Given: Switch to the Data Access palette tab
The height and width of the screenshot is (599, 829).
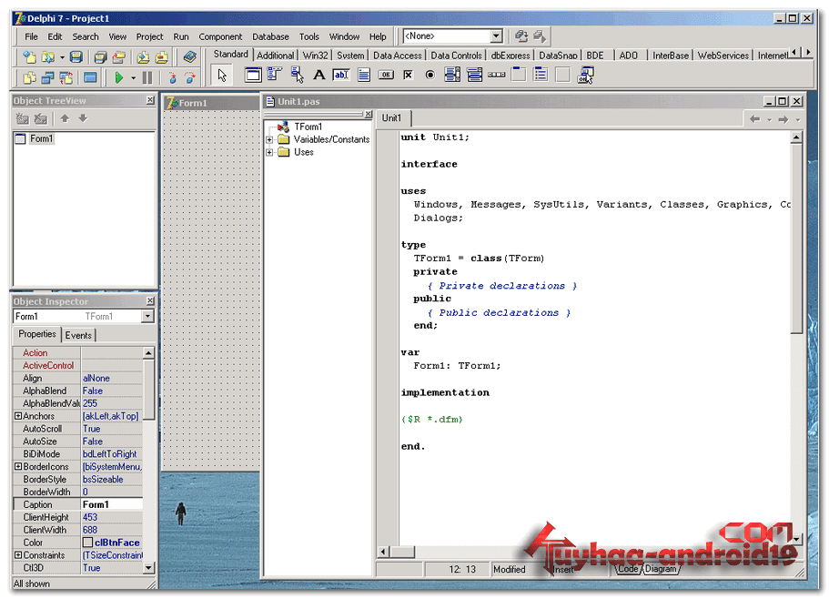Looking at the screenshot, I should pyautogui.click(x=398, y=56).
